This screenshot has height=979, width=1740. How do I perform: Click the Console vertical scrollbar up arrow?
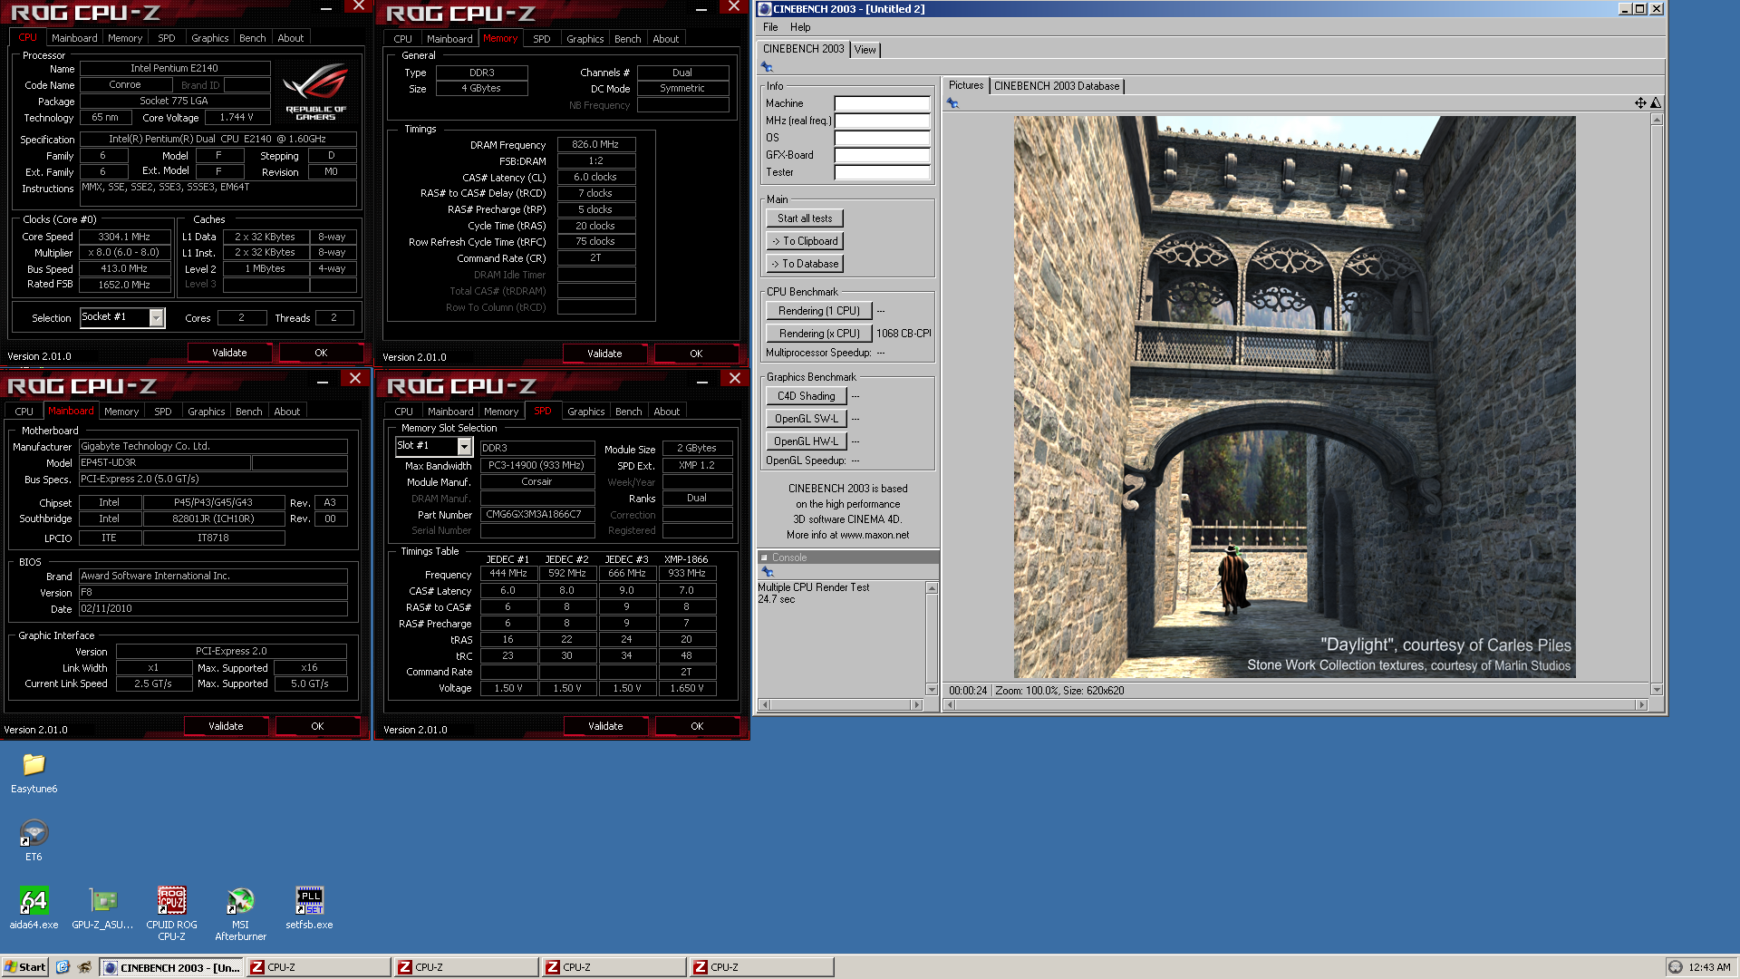tap(932, 588)
